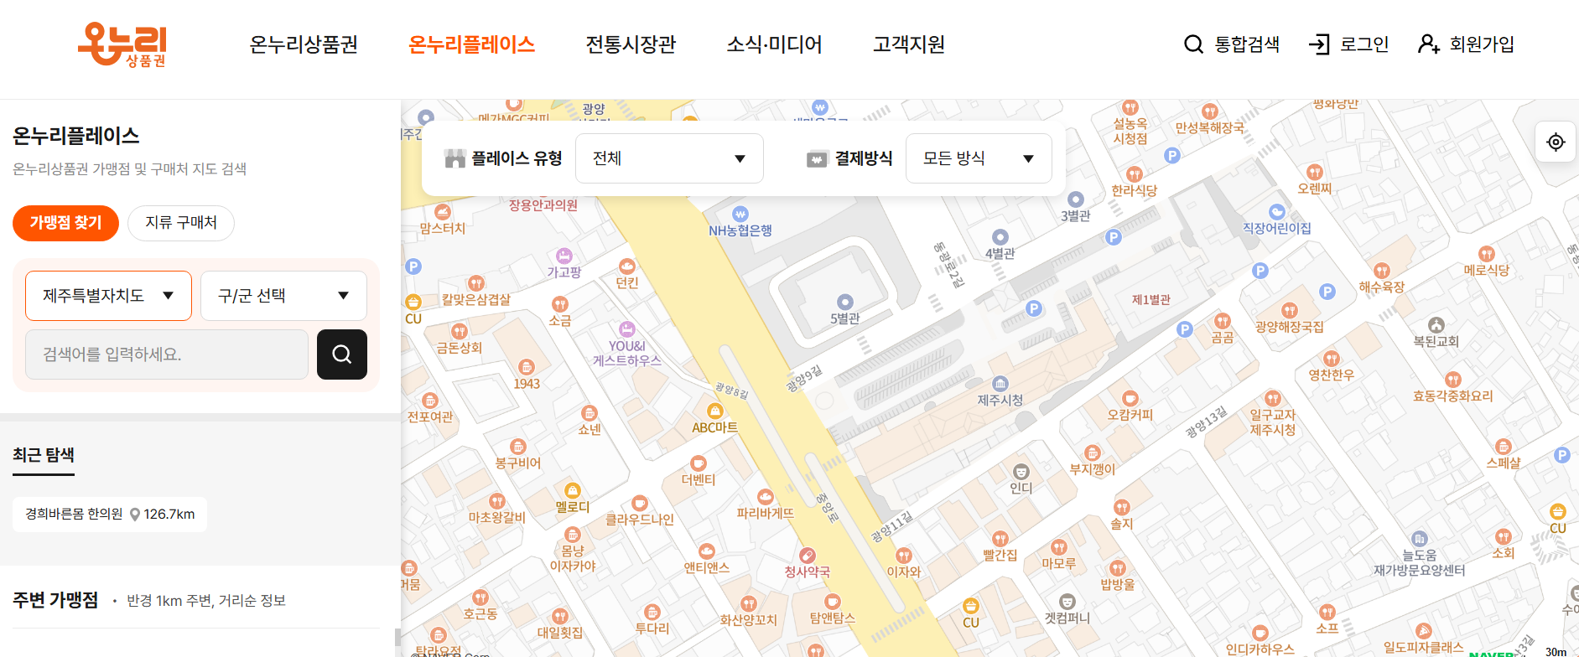Open the 전통시장관 menu
Screen dimensions: 1579x657
[x=631, y=44]
